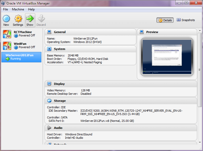This screenshot has height=151, width=203.
Task: Click the Running green arrow status icon
Action: pyautogui.click(x=8, y=59)
